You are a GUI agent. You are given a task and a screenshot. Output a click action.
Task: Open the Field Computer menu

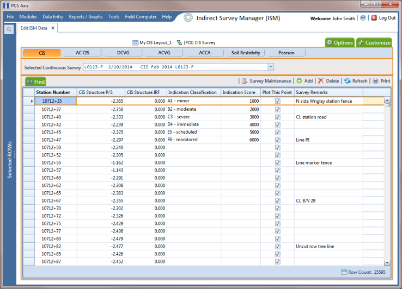point(141,17)
